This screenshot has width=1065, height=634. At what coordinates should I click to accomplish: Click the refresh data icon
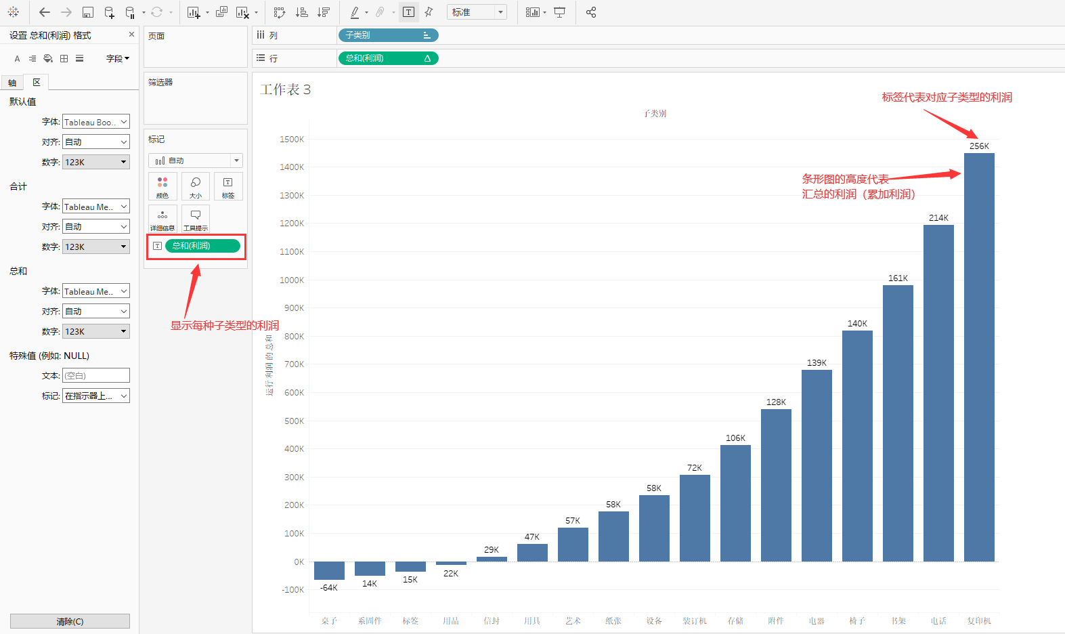156,12
